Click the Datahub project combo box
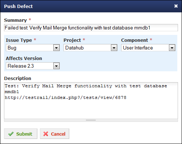The width and height of the screenshot is (182, 144). 90,48
